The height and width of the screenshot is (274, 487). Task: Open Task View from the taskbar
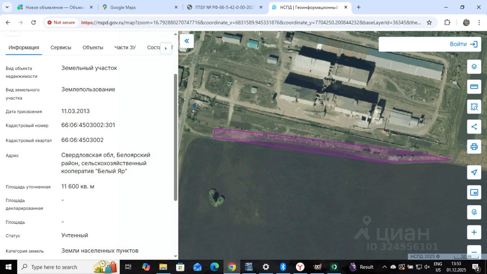click(x=128, y=267)
